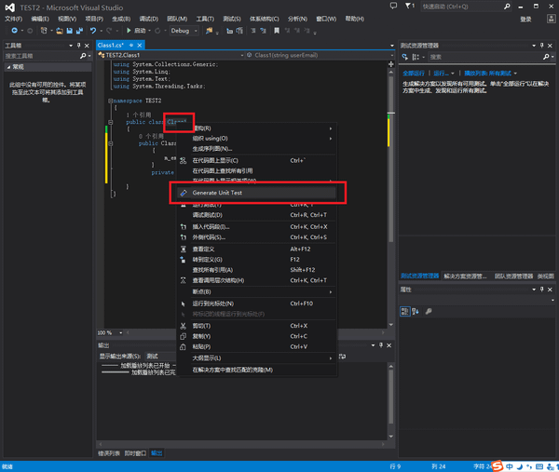The width and height of the screenshot is (559, 472).
Task: Click the Generate Unit Test pencil icon
Action: point(184,193)
